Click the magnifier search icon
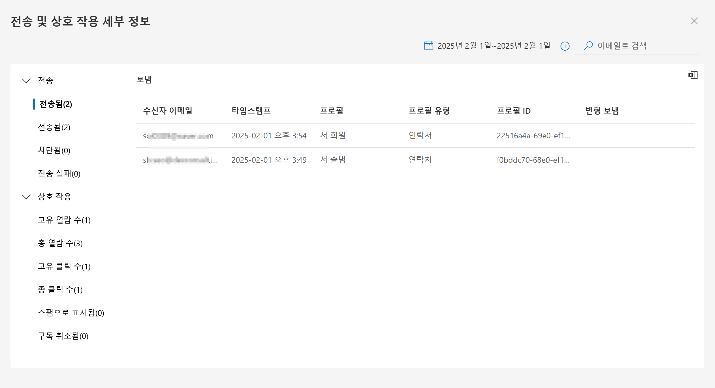The height and width of the screenshot is (388, 715). click(588, 46)
